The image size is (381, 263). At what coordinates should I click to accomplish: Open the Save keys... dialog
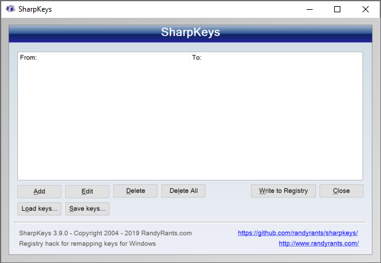pos(87,209)
